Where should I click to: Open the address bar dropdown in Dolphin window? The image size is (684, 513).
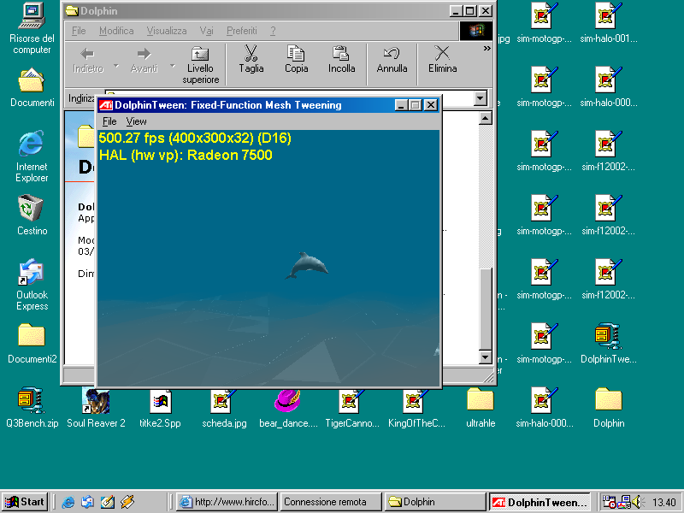click(481, 98)
